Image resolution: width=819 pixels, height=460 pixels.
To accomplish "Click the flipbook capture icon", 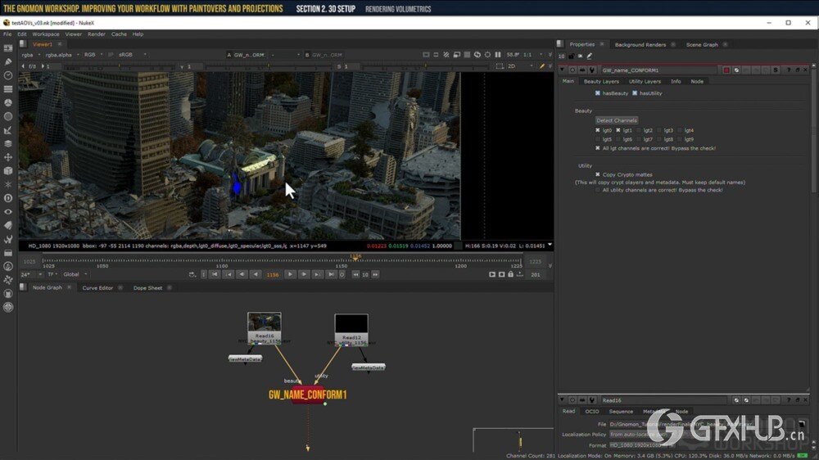I will (492, 274).
